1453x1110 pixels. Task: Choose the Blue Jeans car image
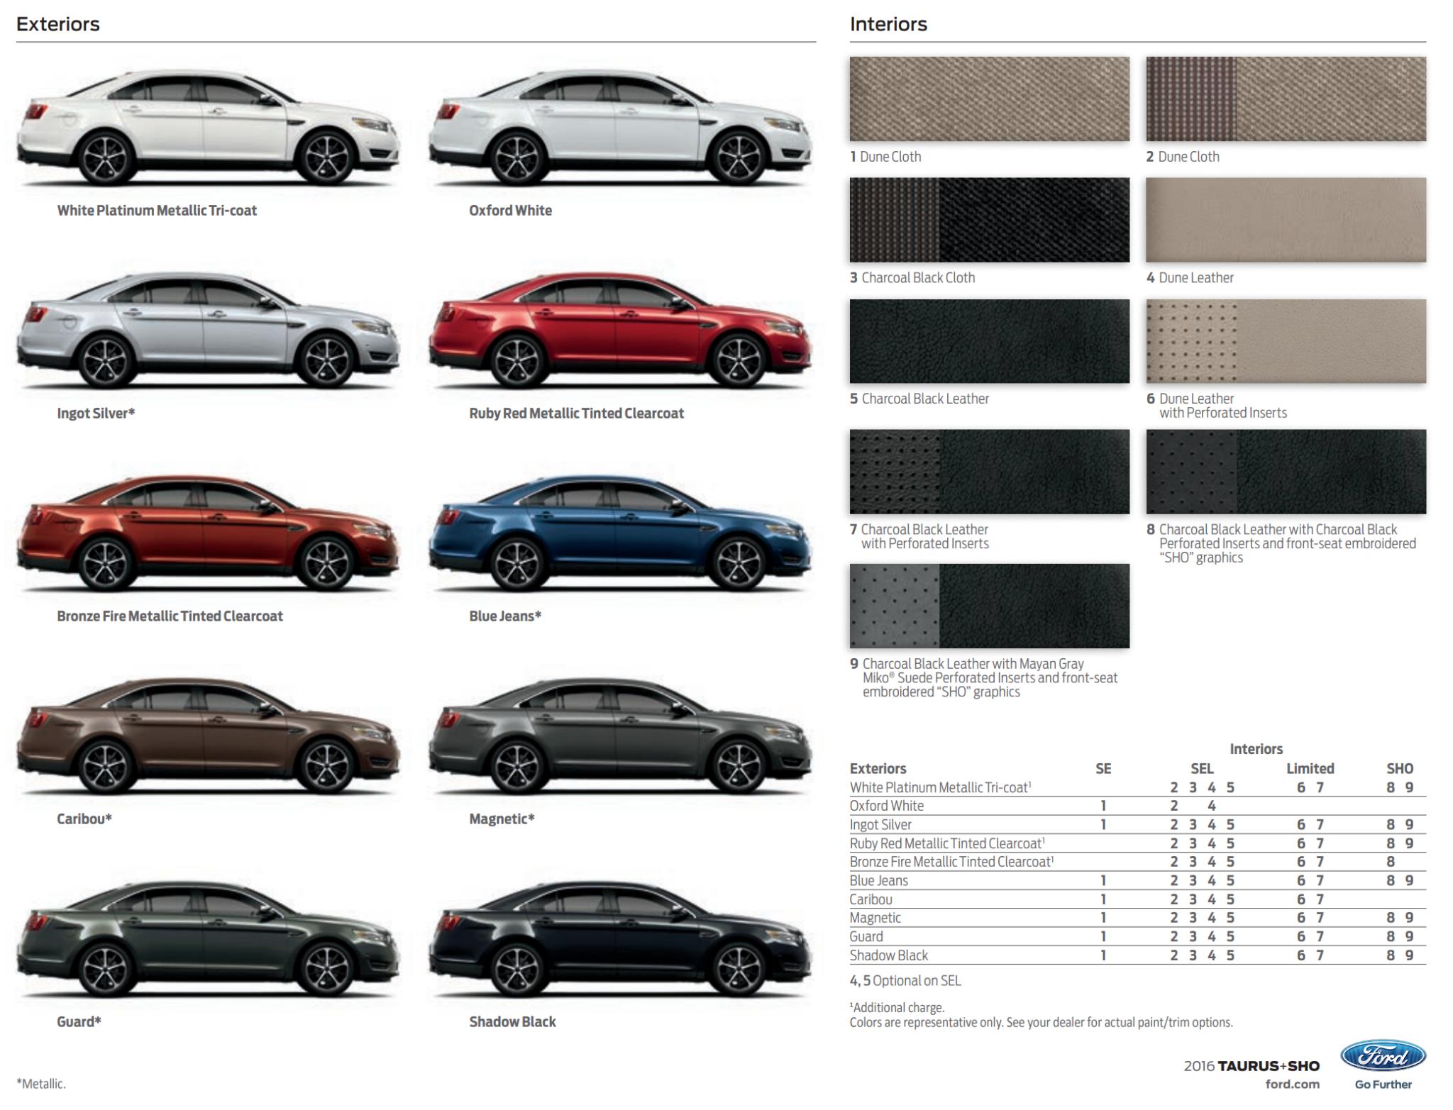pos(620,533)
